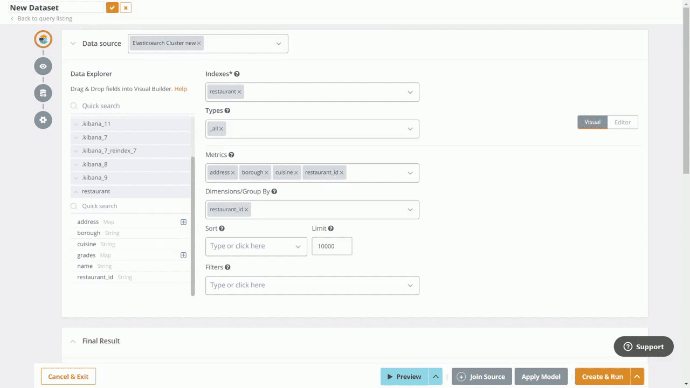
Task: Switch to Visual builder mode
Action: click(x=592, y=122)
